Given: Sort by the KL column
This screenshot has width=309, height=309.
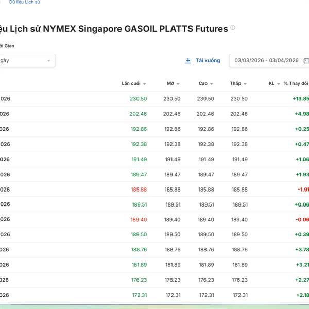Looking at the screenshot, I should [x=274, y=83].
